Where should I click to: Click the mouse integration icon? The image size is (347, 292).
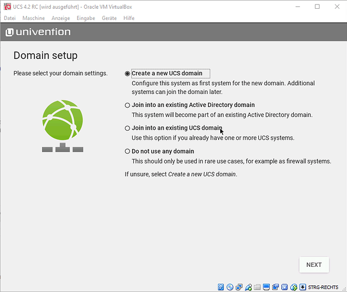click(294, 287)
